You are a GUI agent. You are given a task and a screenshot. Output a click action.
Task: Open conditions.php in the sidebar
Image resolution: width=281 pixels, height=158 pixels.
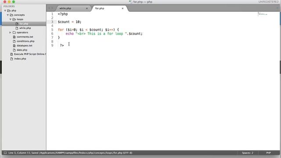pyautogui.click(x=25, y=41)
